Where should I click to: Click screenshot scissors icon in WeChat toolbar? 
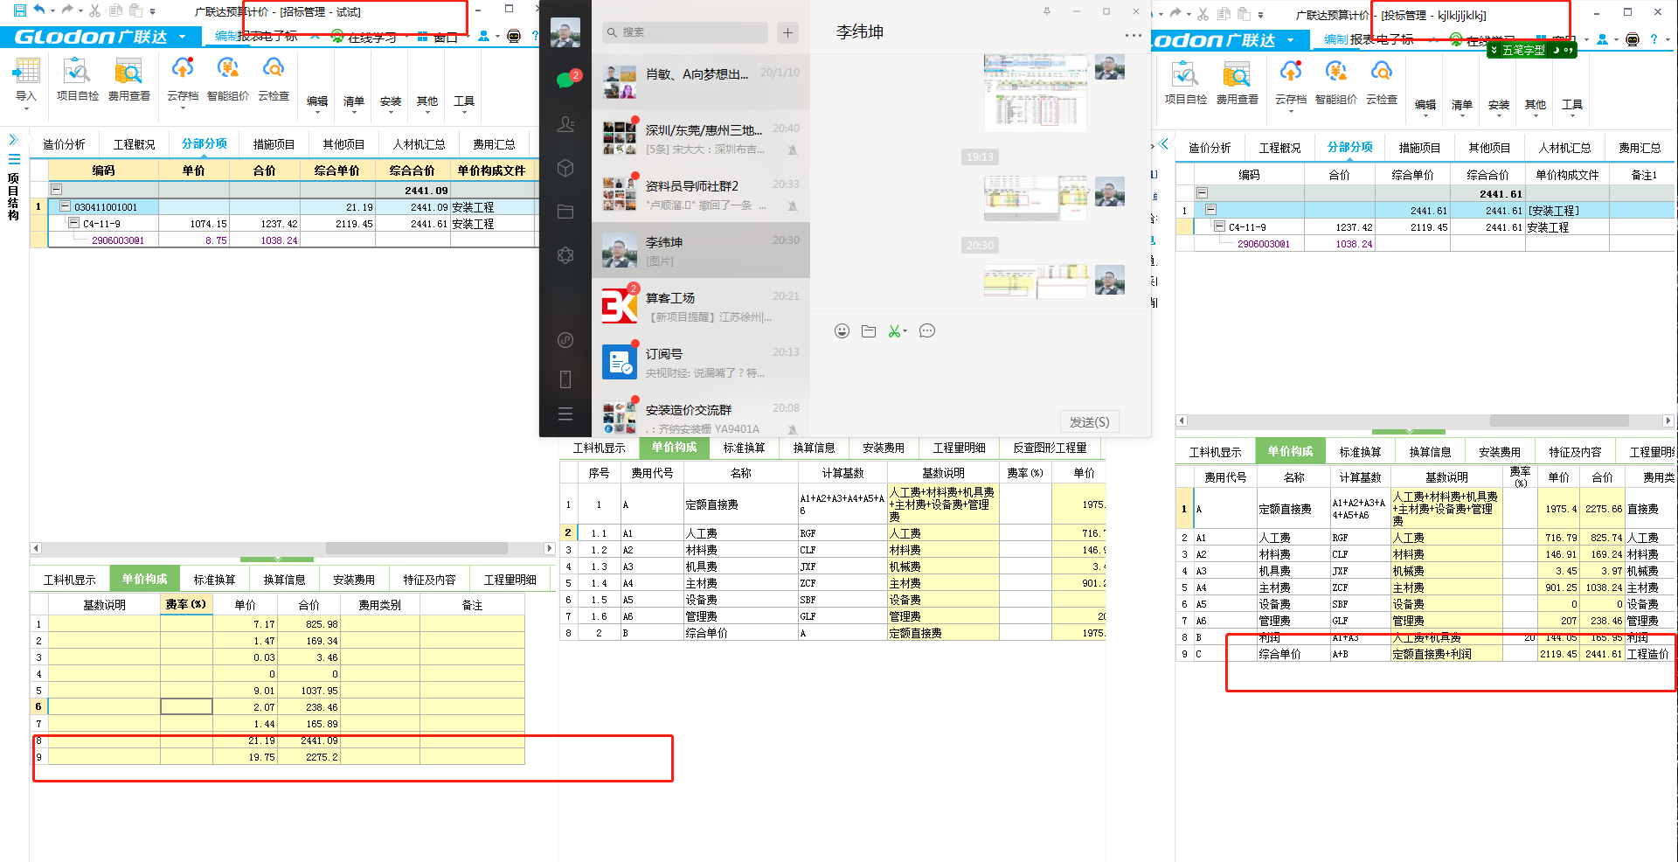pyautogui.click(x=896, y=331)
